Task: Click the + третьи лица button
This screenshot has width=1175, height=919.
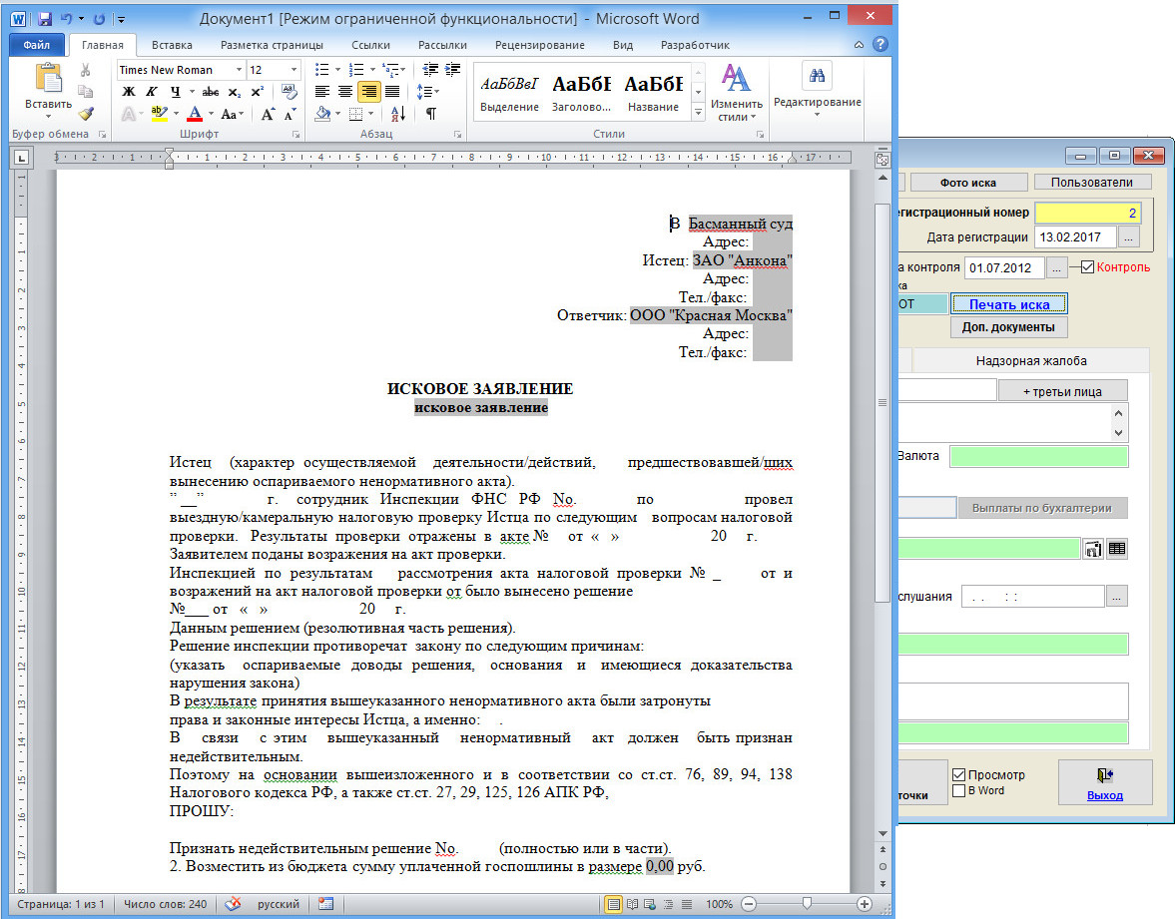Action: tap(1062, 391)
